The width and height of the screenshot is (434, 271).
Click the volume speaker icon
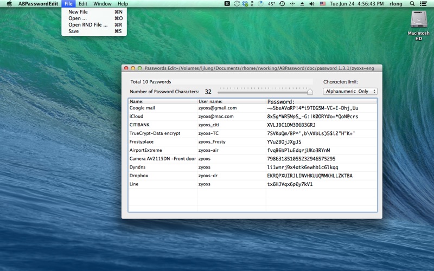point(312,4)
